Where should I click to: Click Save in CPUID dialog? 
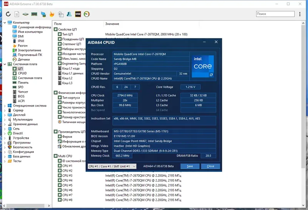point(190,166)
